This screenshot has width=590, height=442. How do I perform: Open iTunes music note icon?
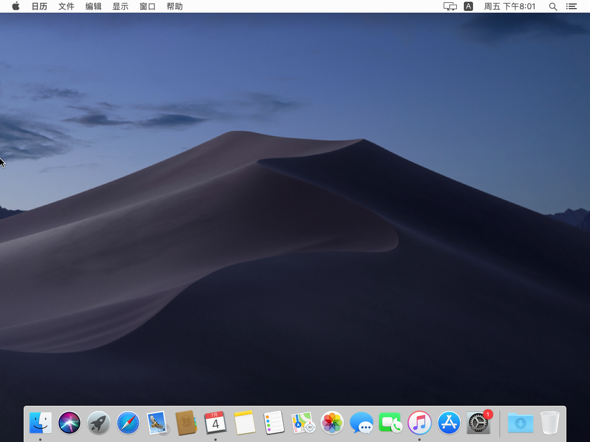click(419, 422)
